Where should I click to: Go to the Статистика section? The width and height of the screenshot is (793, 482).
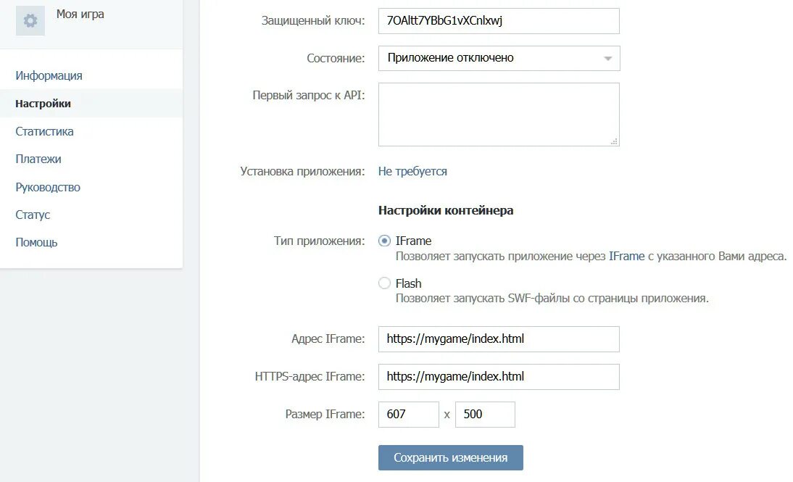coord(44,131)
